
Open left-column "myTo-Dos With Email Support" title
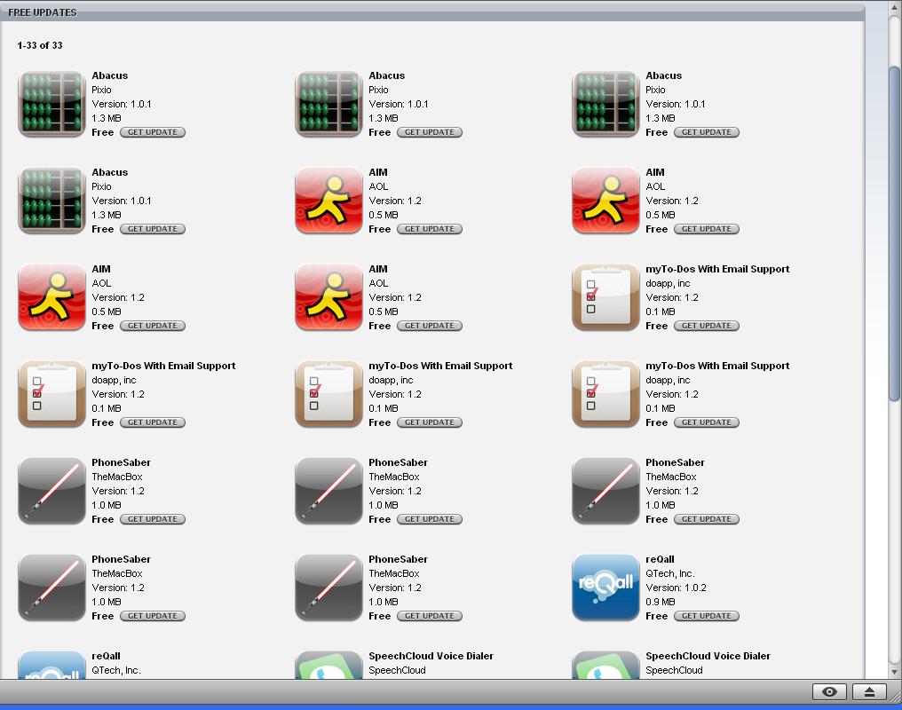point(163,366)
